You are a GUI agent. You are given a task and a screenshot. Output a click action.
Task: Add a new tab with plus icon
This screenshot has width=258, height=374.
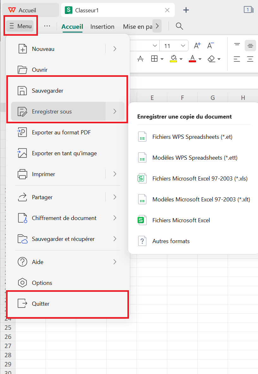[x=186, y=10]
